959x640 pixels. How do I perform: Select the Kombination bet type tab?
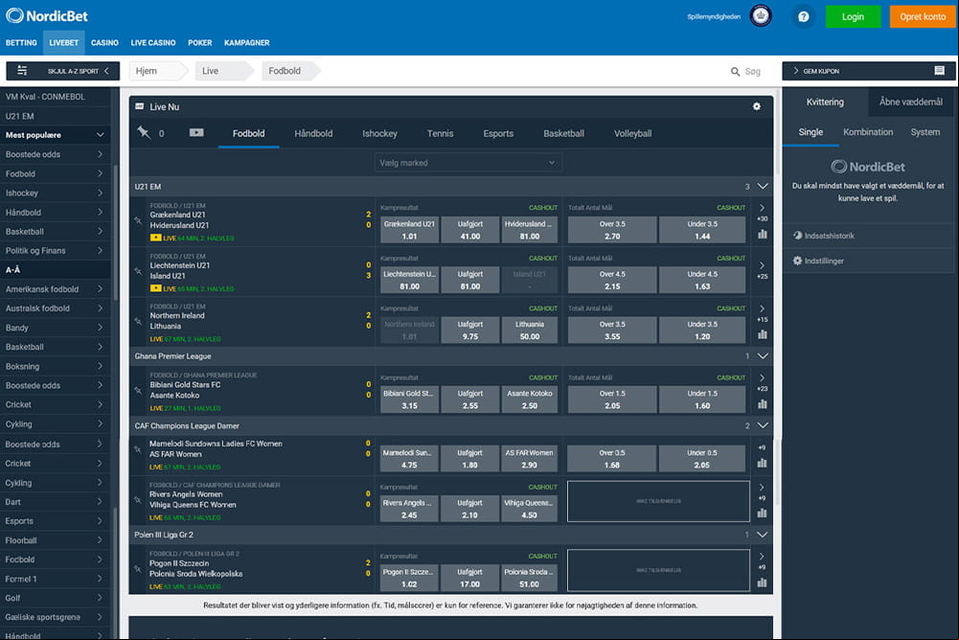pos(868,132)
